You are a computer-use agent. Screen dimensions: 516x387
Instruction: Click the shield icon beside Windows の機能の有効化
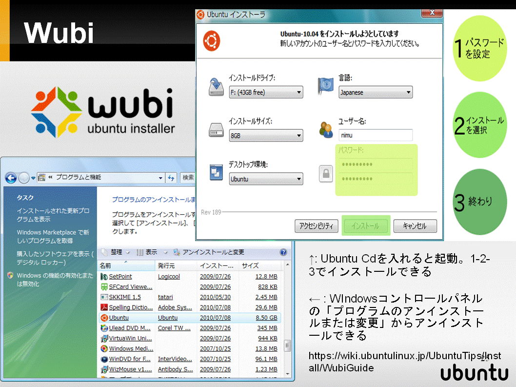tap(10, 275)
